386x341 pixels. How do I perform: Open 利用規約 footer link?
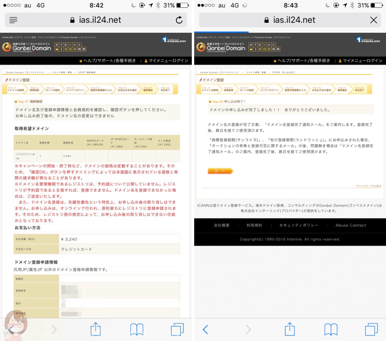click(254, 225)
